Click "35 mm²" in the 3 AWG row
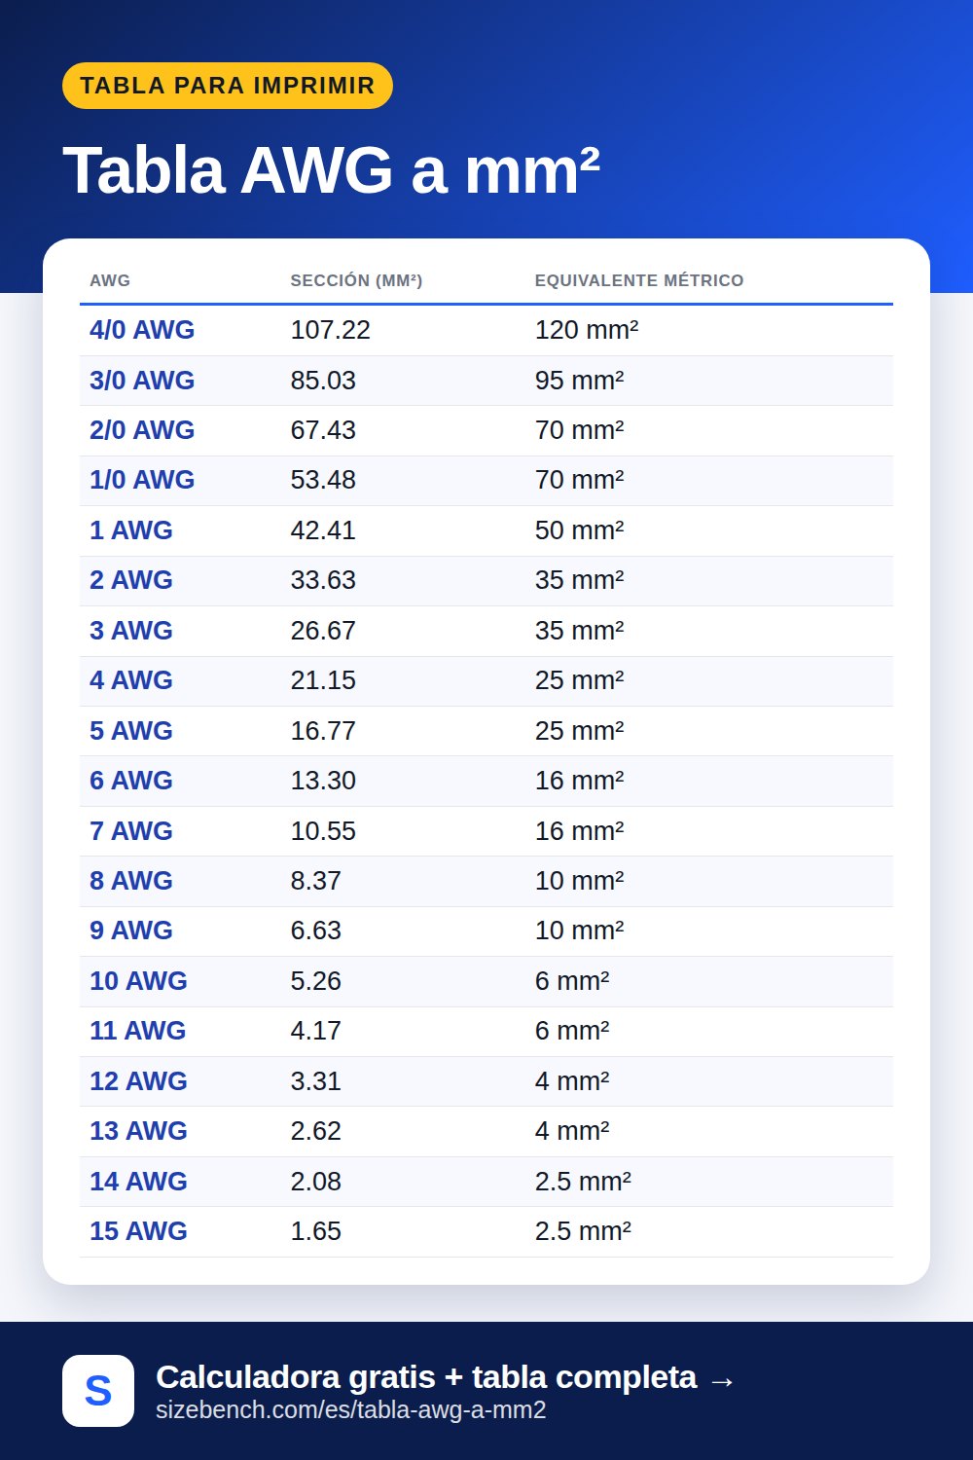This screenshot has height=1460, width=973. (x=579, y=631)
